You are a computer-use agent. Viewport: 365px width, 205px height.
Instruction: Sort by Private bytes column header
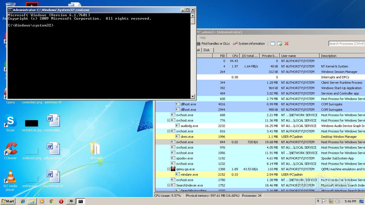click(269, 56)
